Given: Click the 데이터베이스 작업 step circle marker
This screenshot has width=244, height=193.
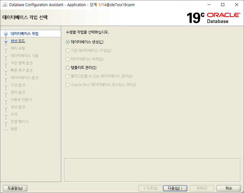Looking at the screenshot, I should pos(6,34).
